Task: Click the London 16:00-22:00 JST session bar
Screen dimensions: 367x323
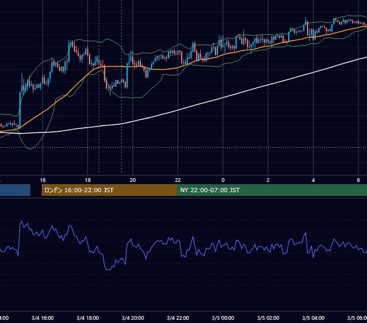Action: [x=109, y=190]
